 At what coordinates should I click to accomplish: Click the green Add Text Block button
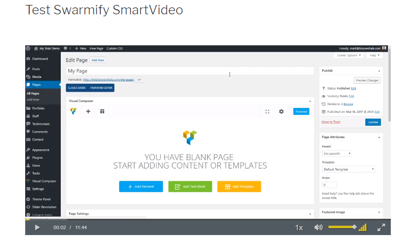(190, 187)
